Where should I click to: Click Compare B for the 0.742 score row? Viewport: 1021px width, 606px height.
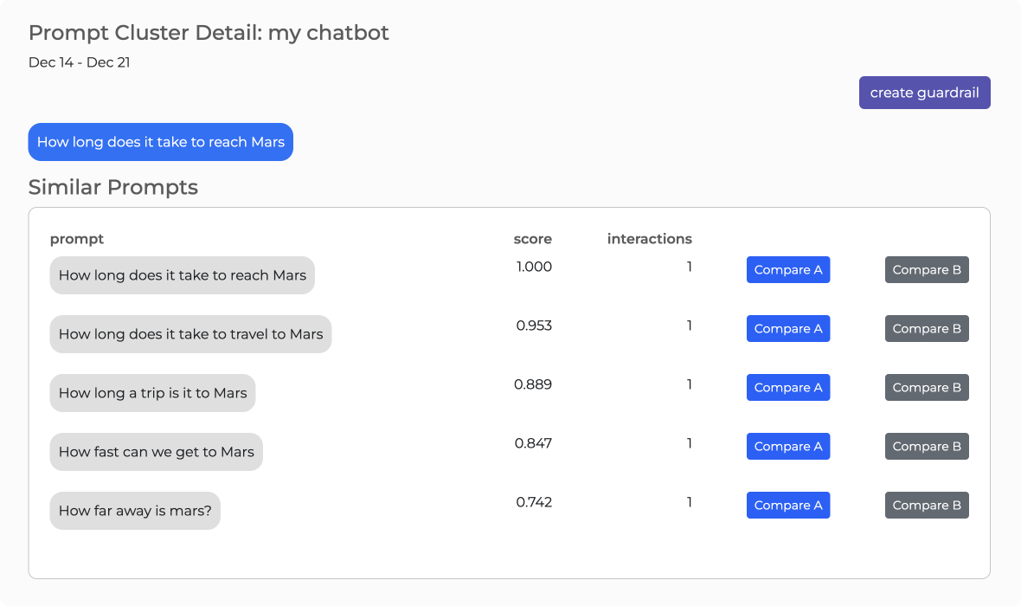(x=926, y=505)
